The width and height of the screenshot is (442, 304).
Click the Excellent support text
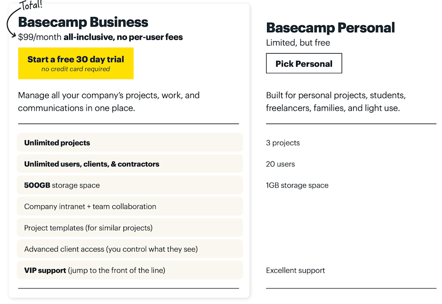(x=295, y=270)
